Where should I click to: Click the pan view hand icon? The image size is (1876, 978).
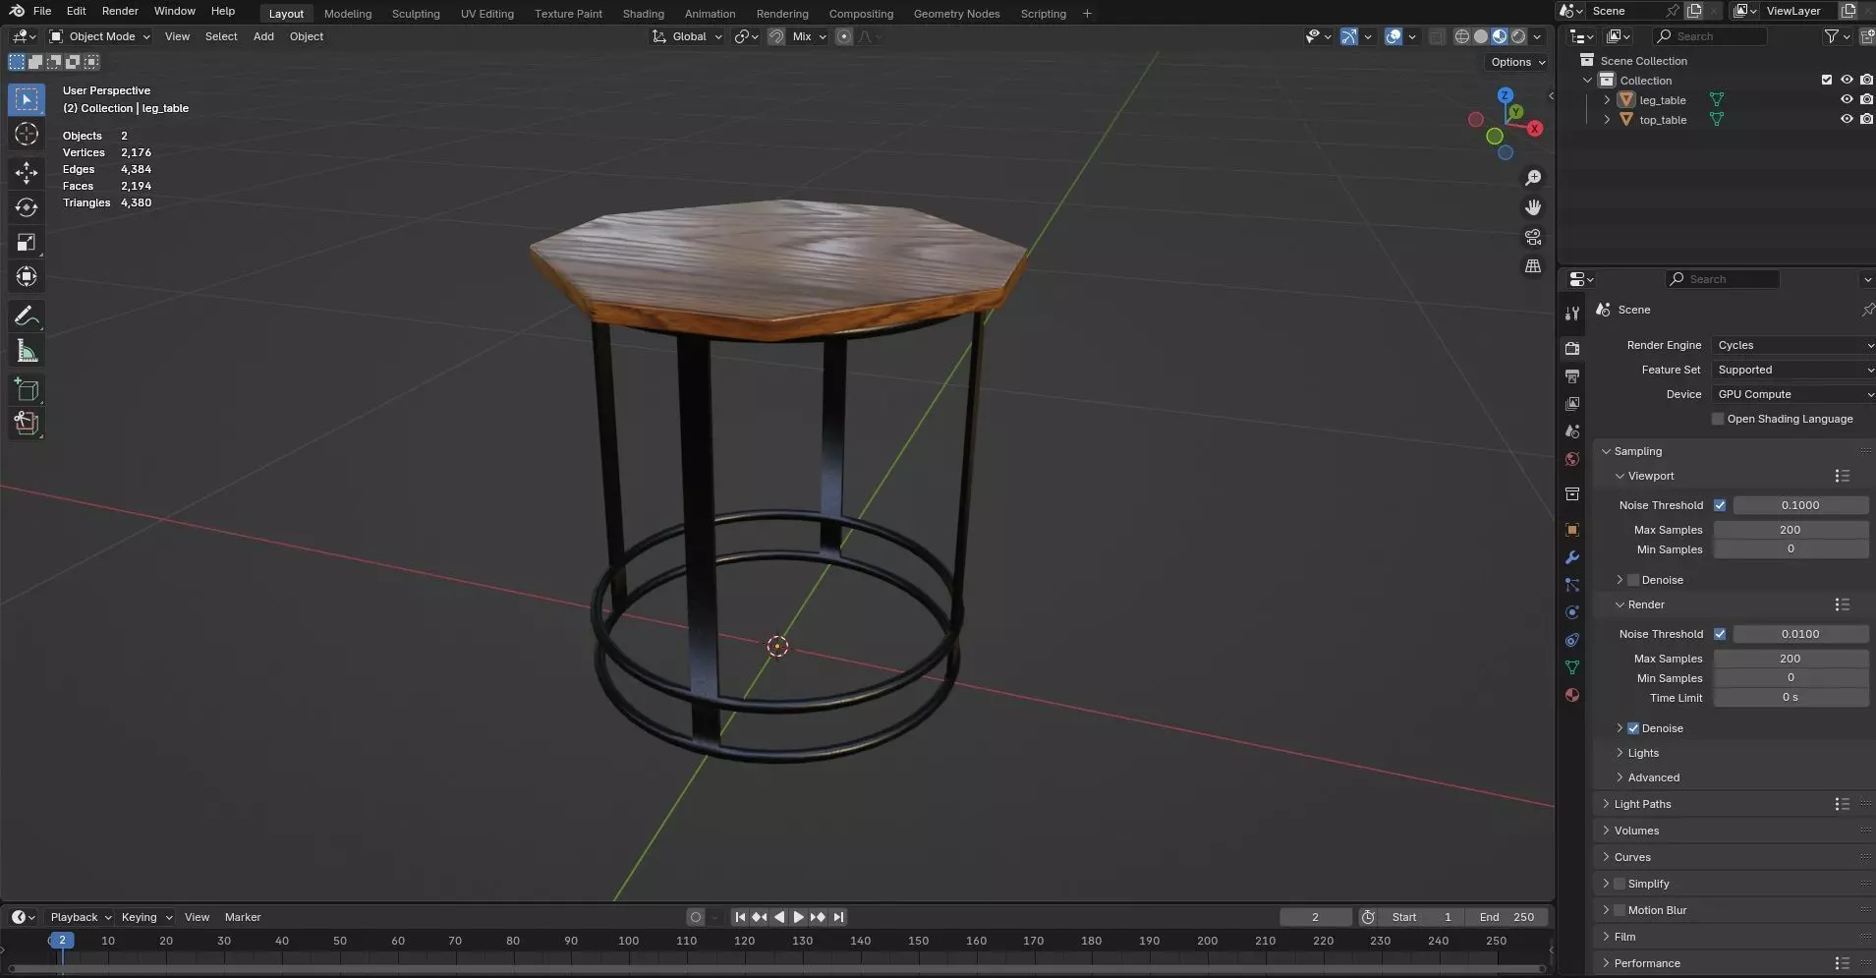(1533, 207)
